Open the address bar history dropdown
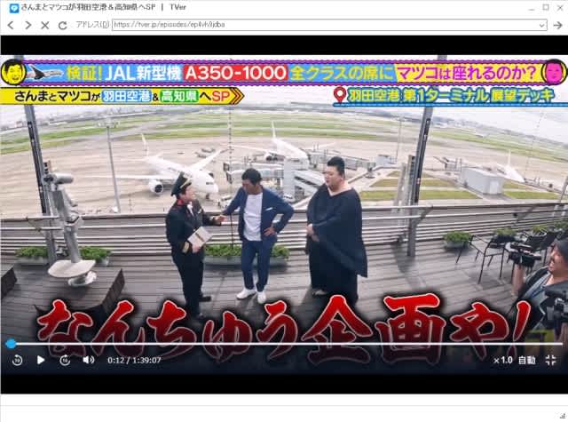The height and width of the screenshot is (422, 568). [x=542, y=25]
